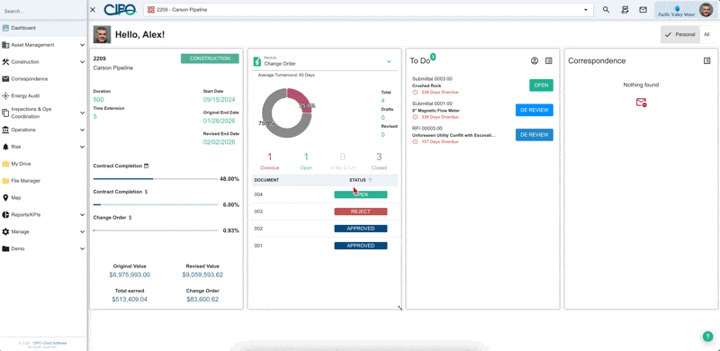Expand the Manage menu chevron
The width and height of the screenshot is (720, 351).
pyautogui.click(x=82, y=231)
